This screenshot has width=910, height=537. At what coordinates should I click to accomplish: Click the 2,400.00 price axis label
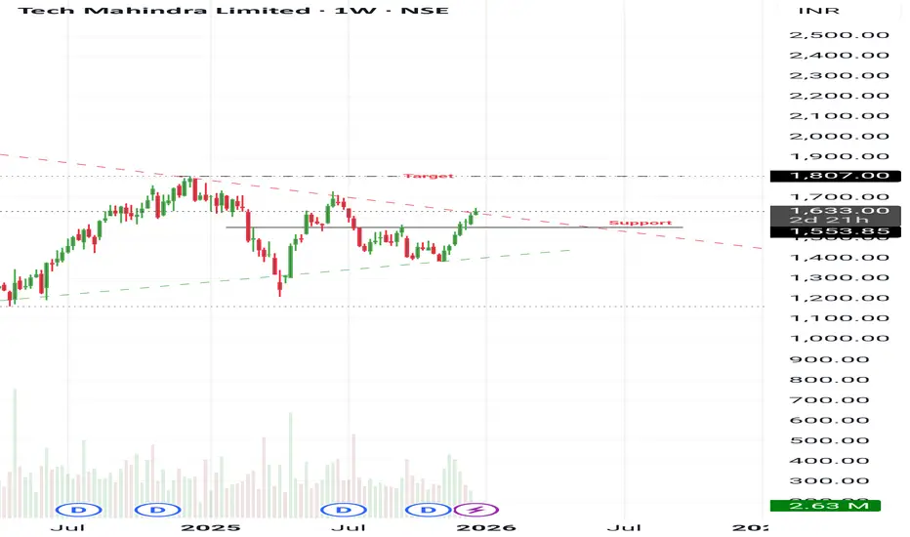839,55
